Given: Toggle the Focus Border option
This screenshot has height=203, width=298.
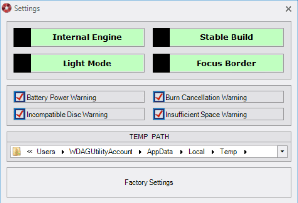Looking at the screenshot, I should [x=218, y=63].
